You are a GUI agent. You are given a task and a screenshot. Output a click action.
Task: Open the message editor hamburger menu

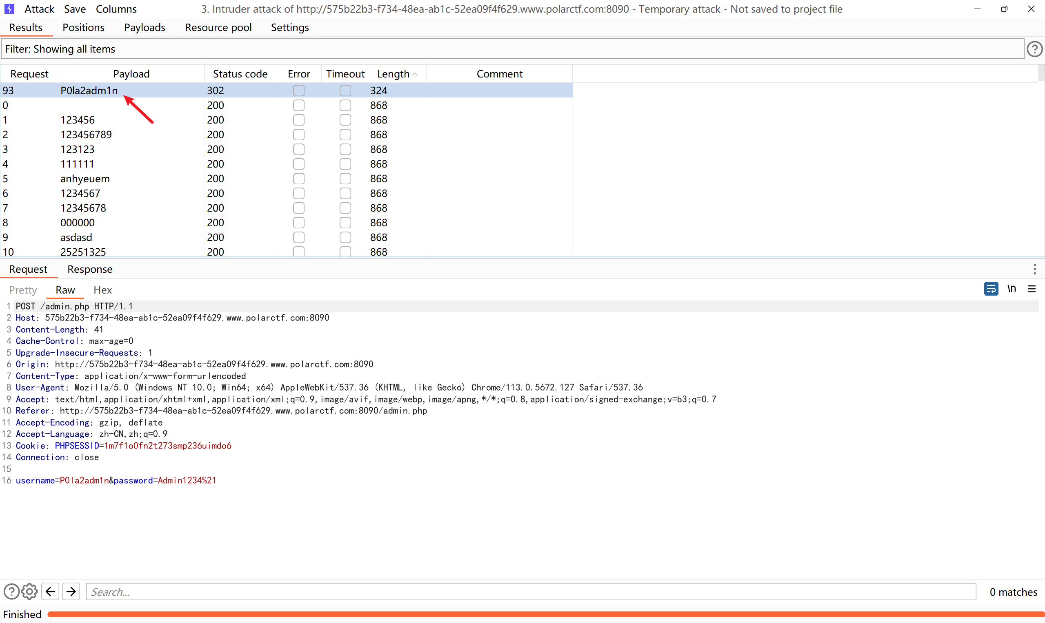click(1032, 289)
